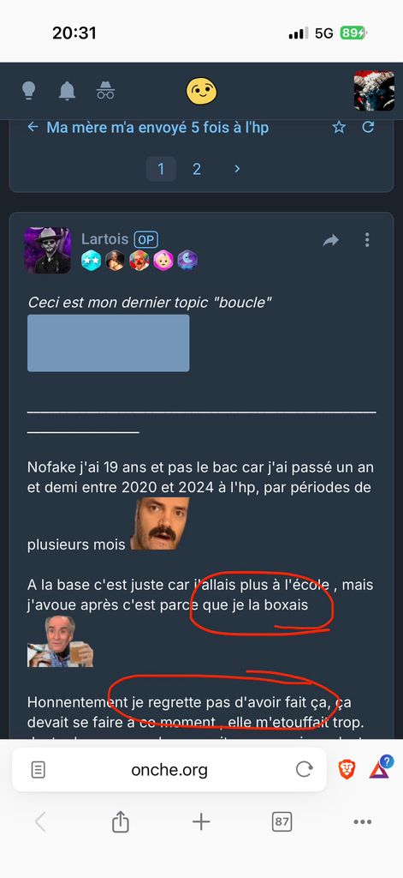Open reader mode icon in address bar
The width and height of the screenshot is (403, 878).
[38, 770]
